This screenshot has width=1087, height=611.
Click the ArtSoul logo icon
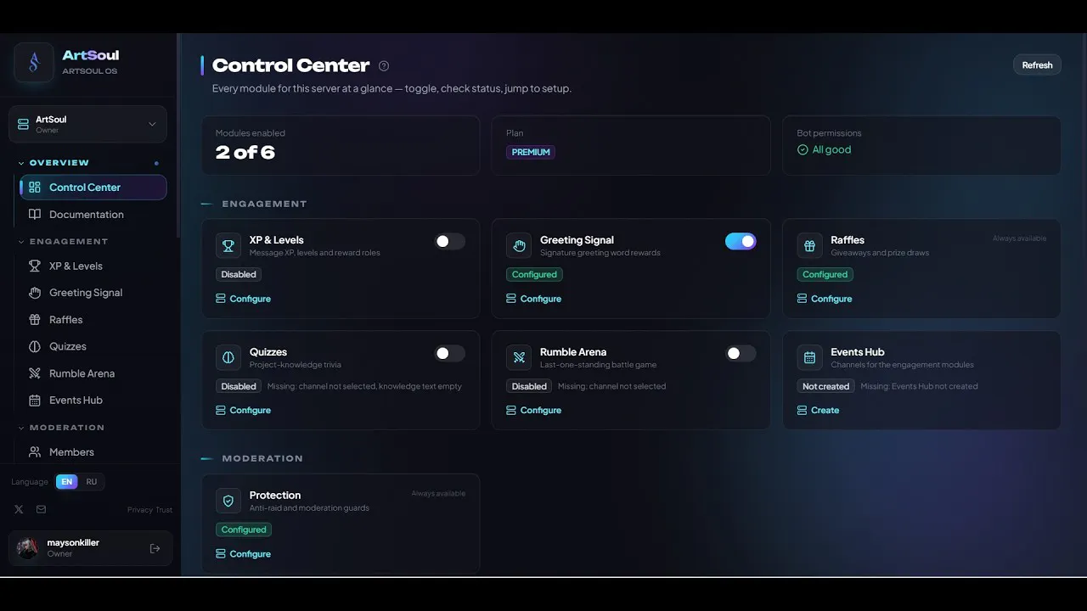point(34,63)
